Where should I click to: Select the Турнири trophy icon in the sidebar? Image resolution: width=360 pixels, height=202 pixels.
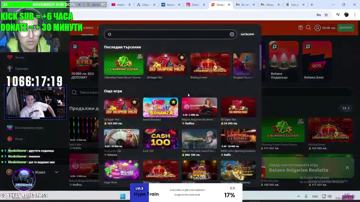coord(10,68)
